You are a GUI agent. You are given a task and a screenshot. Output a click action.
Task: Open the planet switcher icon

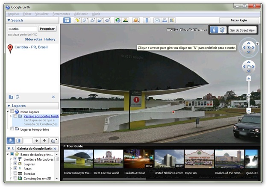pyautogui.click(x=136, y=20)
